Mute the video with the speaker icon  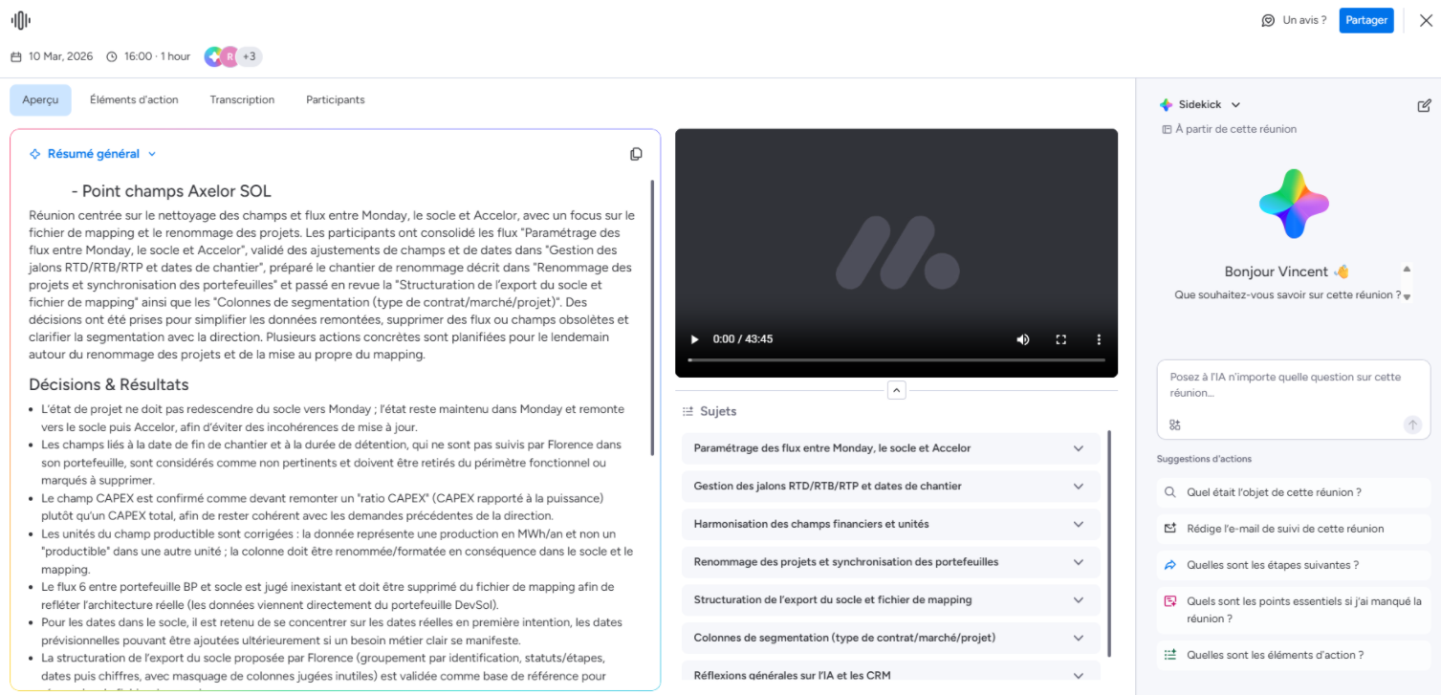point(1023,339)
